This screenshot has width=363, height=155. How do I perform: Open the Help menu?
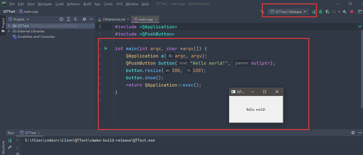[145, 4]
